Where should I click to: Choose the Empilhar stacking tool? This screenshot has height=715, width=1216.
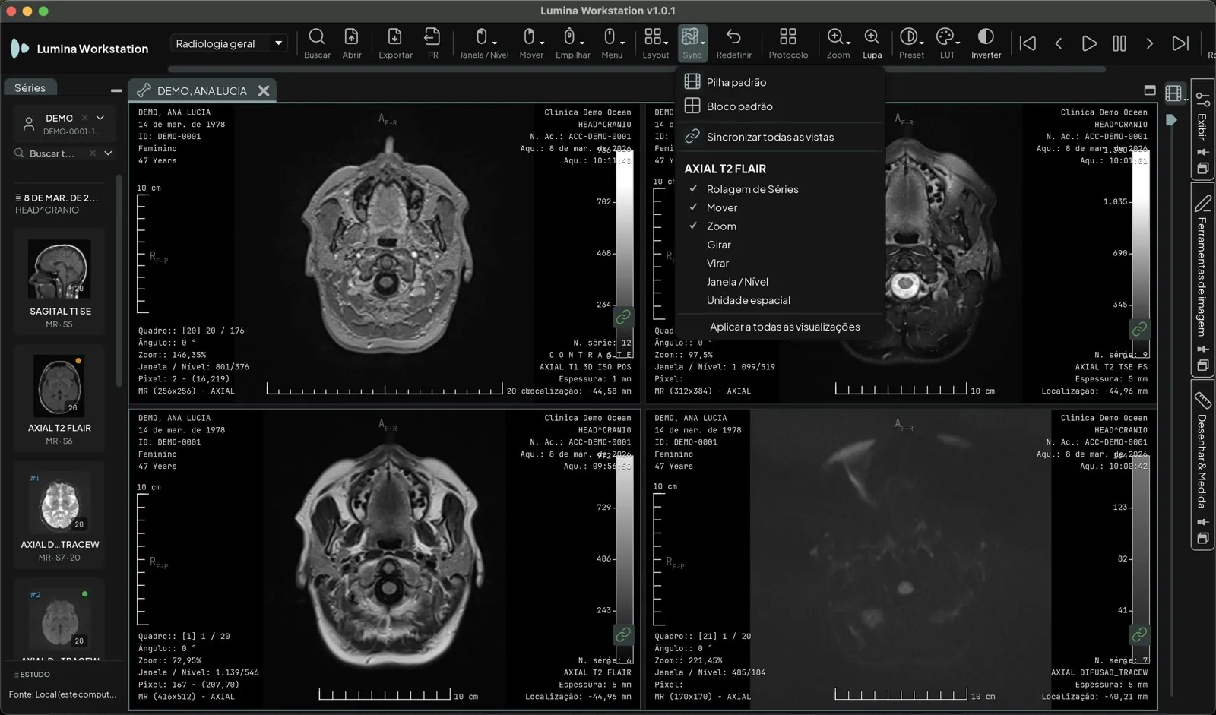click(572, 43)
